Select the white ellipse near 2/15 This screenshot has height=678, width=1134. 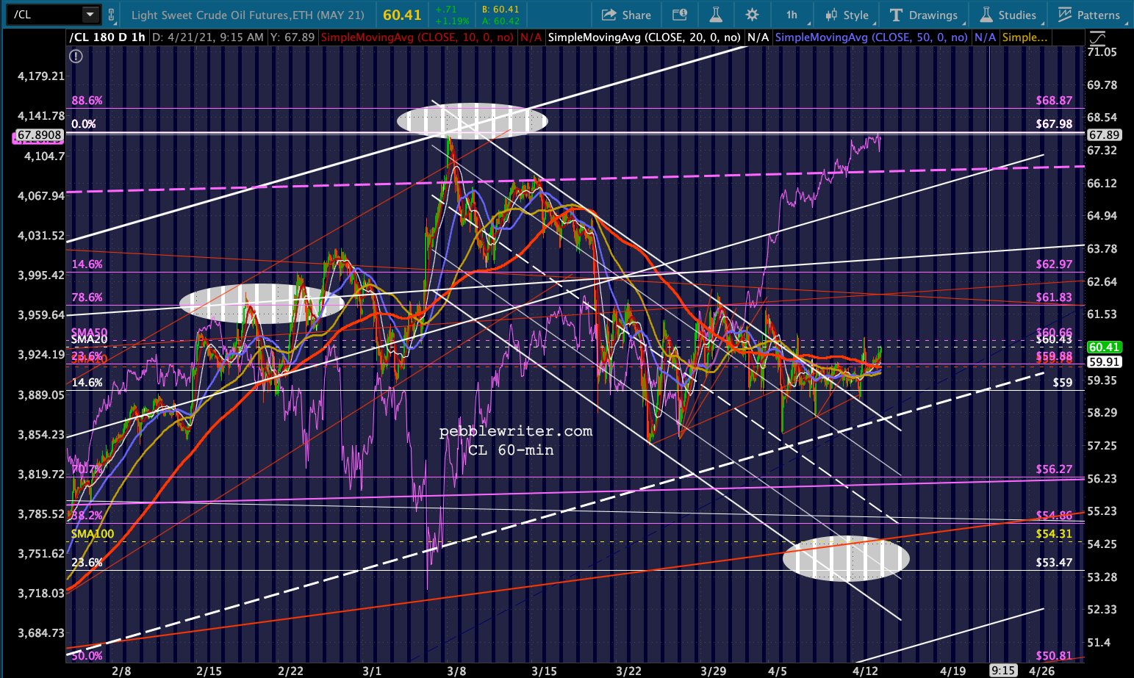pos(262,303)
